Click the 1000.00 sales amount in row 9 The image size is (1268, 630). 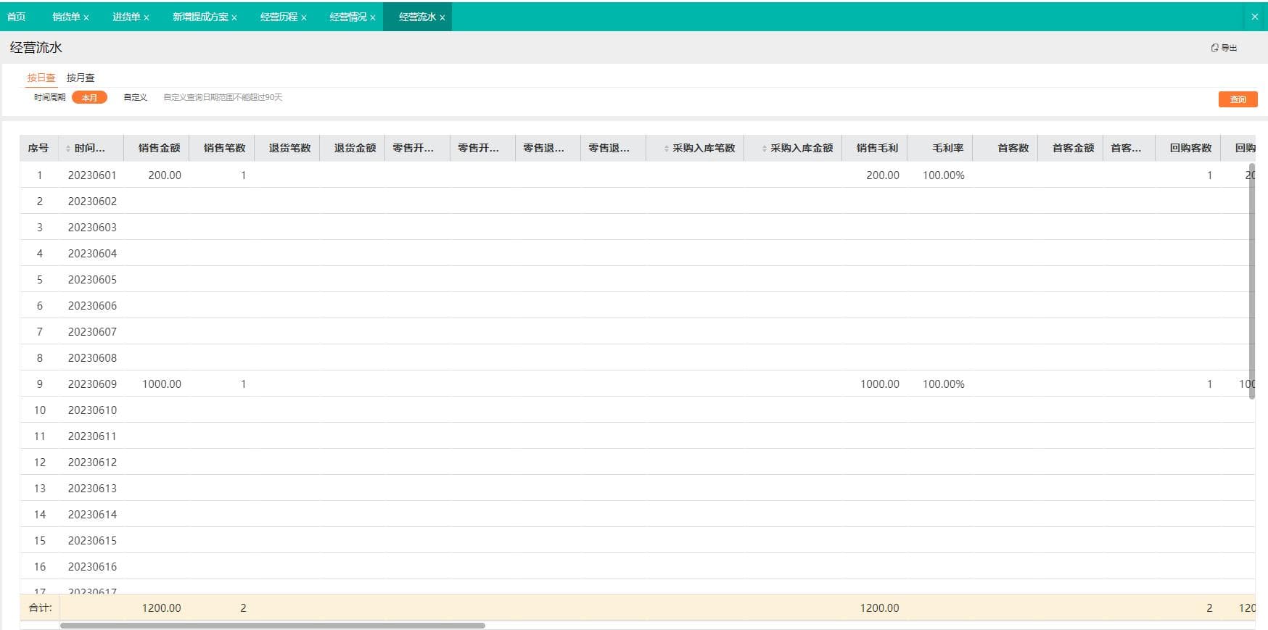pos(162,384)
